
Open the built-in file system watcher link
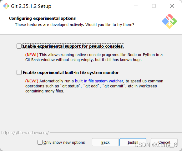[99, 81]
